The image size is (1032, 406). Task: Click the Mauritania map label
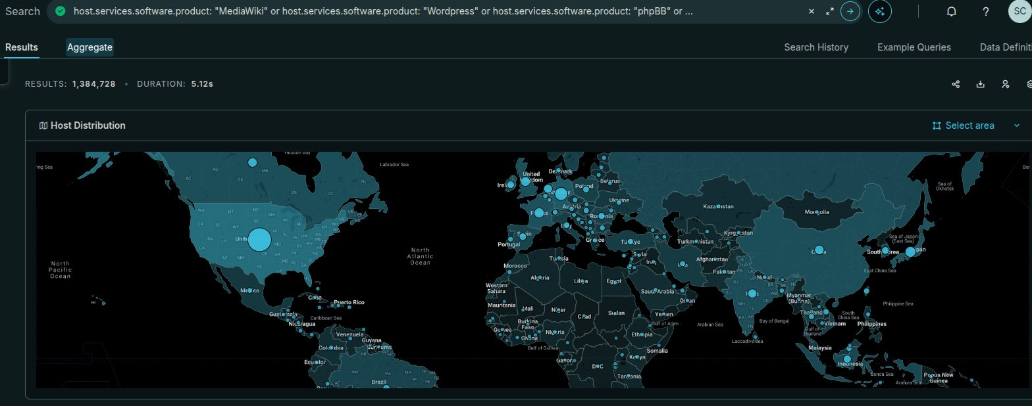tap(502, 305)
